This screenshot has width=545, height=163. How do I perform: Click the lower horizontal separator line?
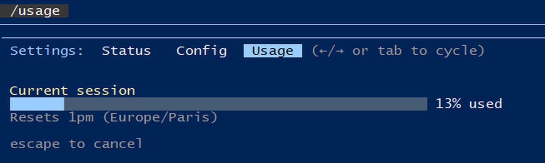coord(272,38)
